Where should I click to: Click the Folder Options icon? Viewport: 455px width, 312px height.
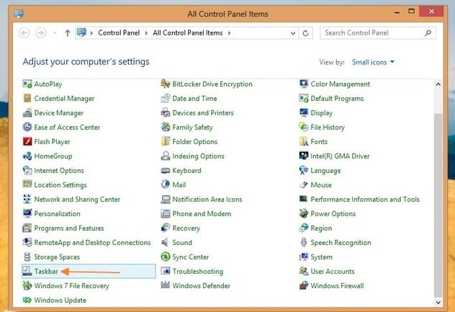click(x=166, y=142)
